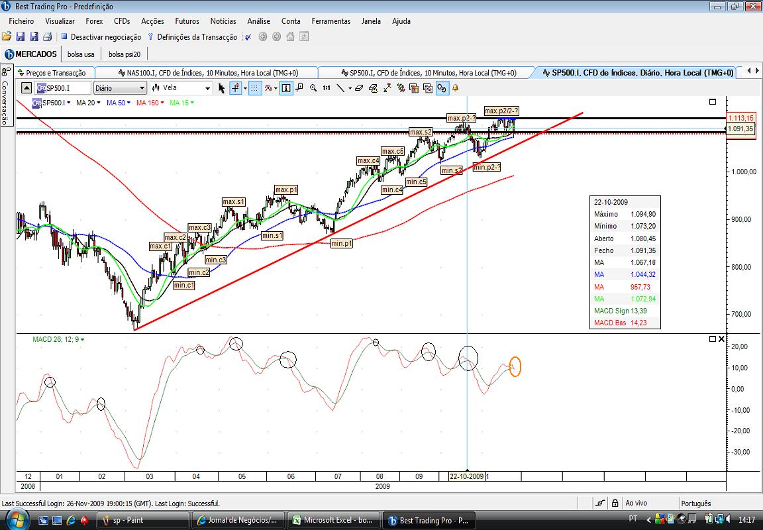The width and height of the screenshot is (763, 530).
Task: Toggle the data info box button
Action: coord(286,88)
